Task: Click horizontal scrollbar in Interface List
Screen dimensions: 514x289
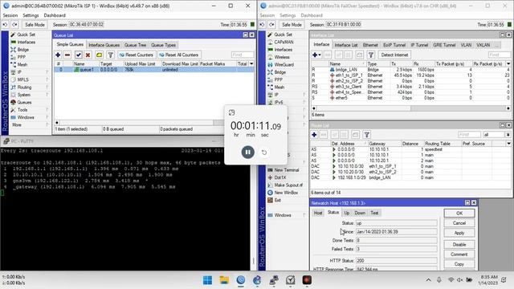Action: click(411, 108)
